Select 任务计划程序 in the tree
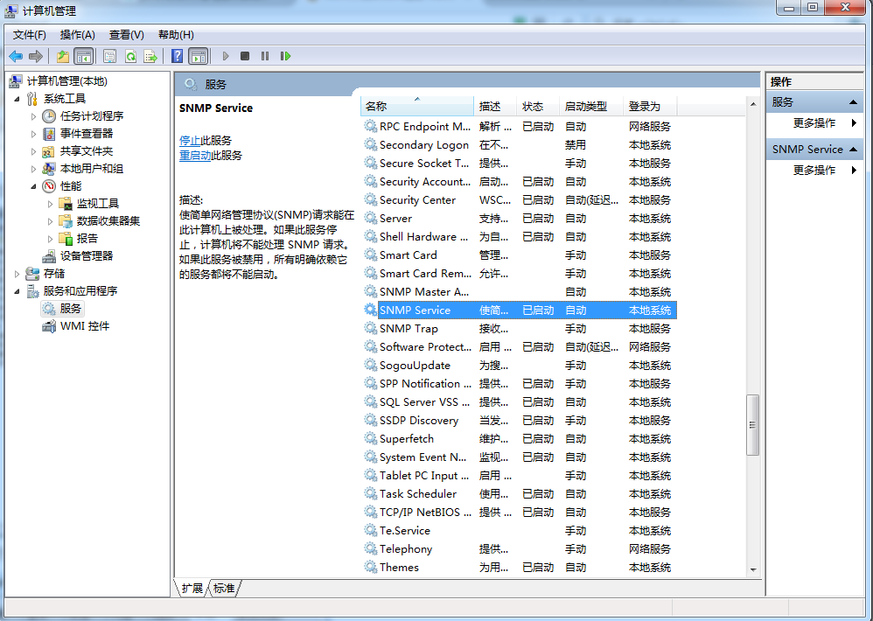The width and height of the screenshot is (873, 621). click(92, 116)
